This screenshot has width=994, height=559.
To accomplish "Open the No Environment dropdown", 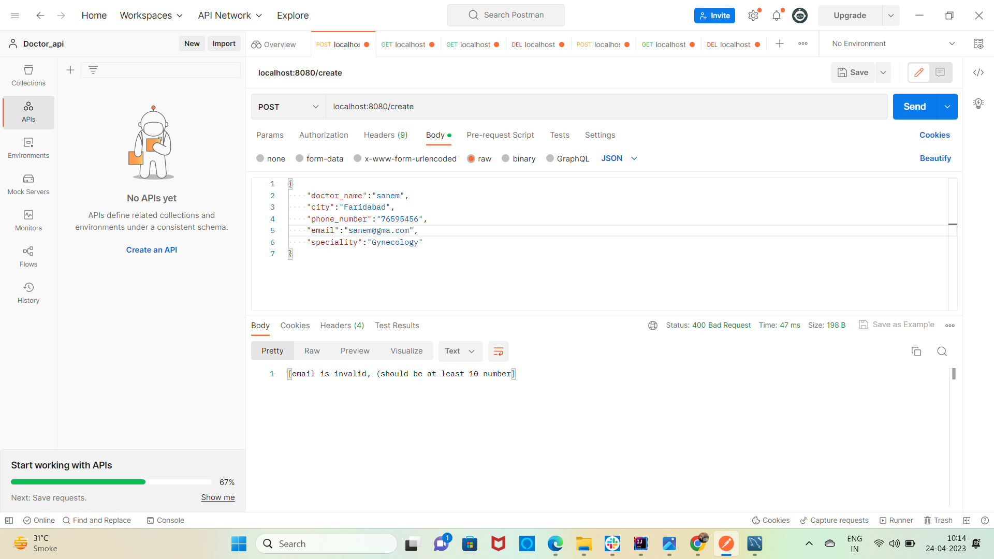I will click(x=894, y=44).
